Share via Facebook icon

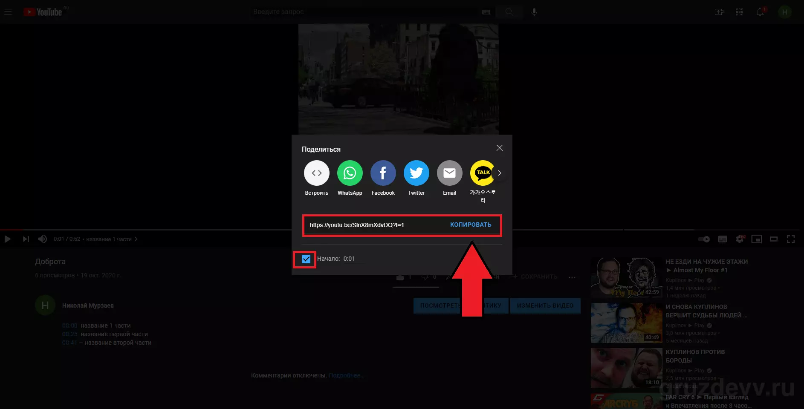[x=383, y=173]
